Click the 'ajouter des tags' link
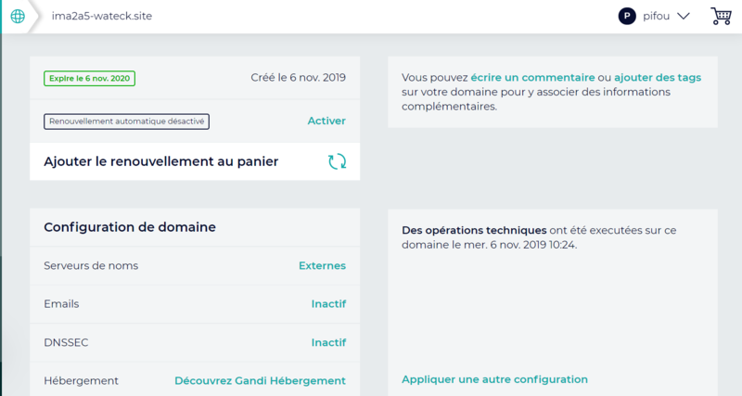Screen dimensions: 742x396 click(x=658, y=78)
